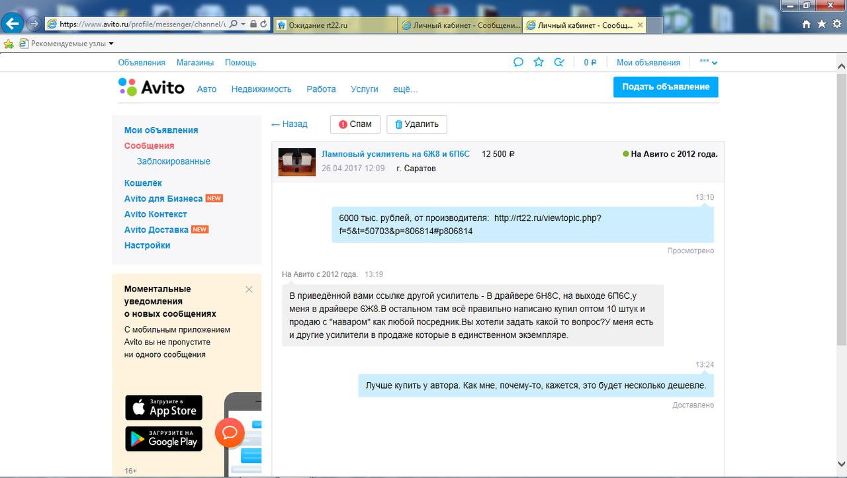Close the instant notifications banner
Image resolution: width=847 pixels, height=478 pixels.
tap(249, 289)
